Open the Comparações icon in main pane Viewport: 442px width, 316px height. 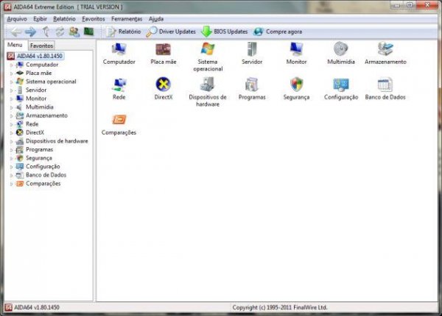click(x=119, y=120)
